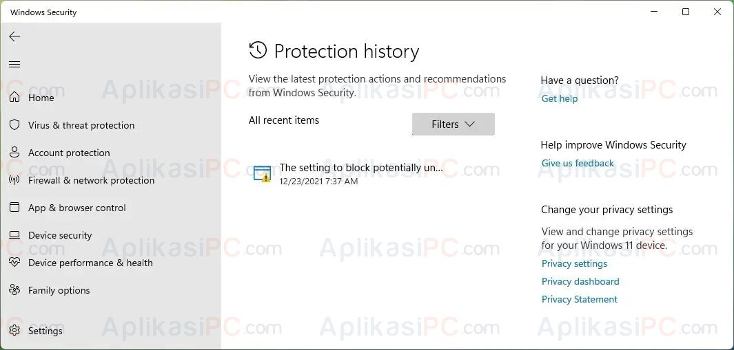Open Firewall & network protection antenna icon
Screen dimensions: 734x350
14,180
